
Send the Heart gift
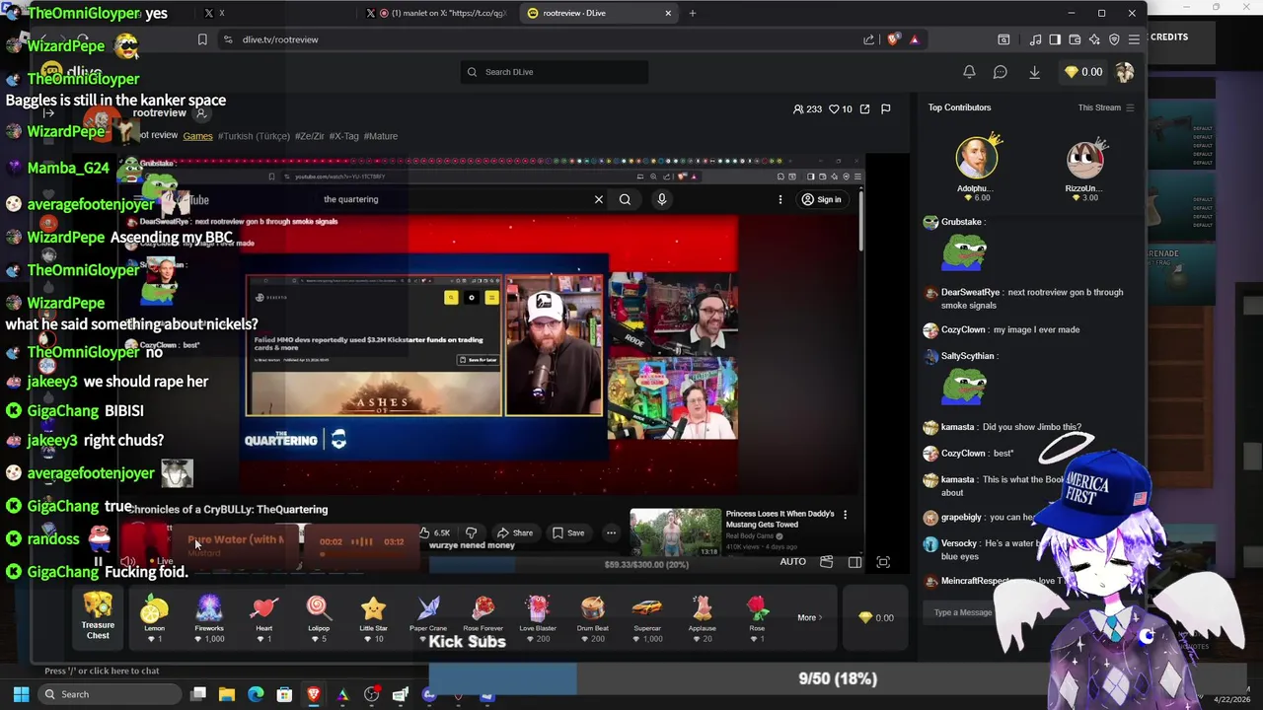point(264,619)
